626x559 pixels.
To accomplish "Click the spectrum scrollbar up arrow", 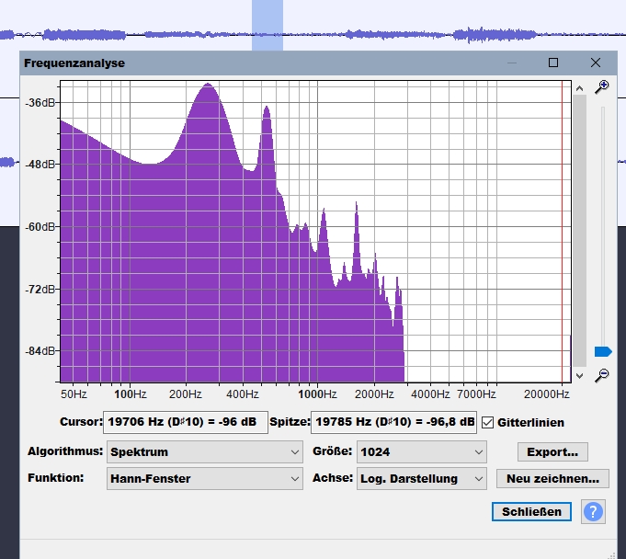I will click(579, 88).
